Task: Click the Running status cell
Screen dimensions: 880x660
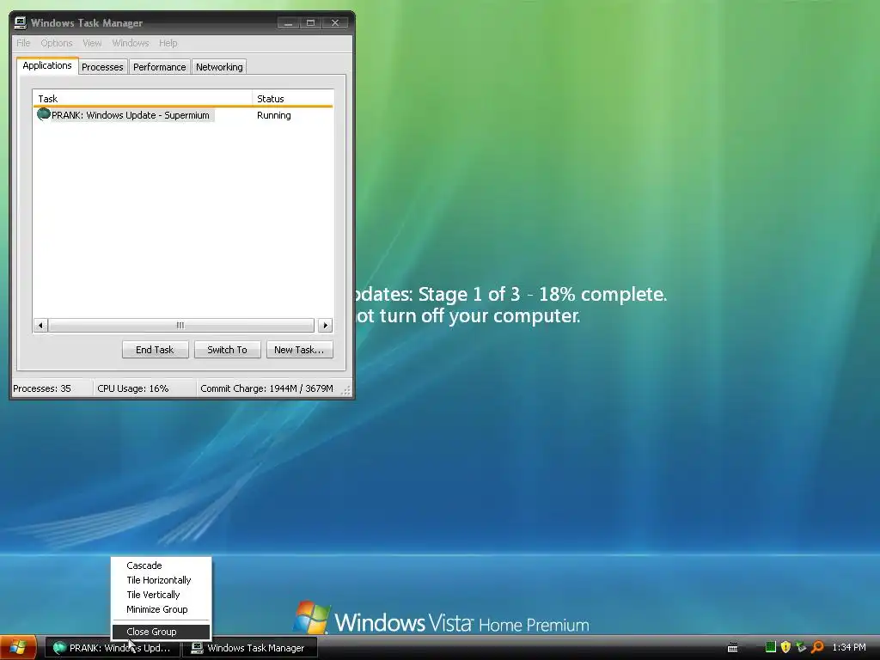Action: point(274,115)
